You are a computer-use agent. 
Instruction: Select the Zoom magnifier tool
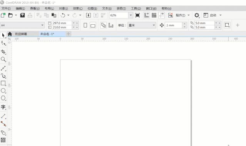click(3, 60)
